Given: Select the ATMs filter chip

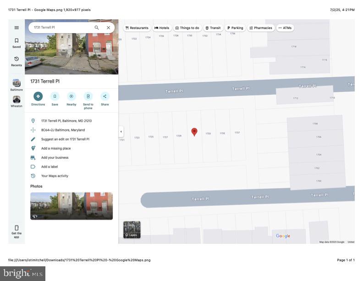Looking at the screenshot, I should click(x=285, y=28).
